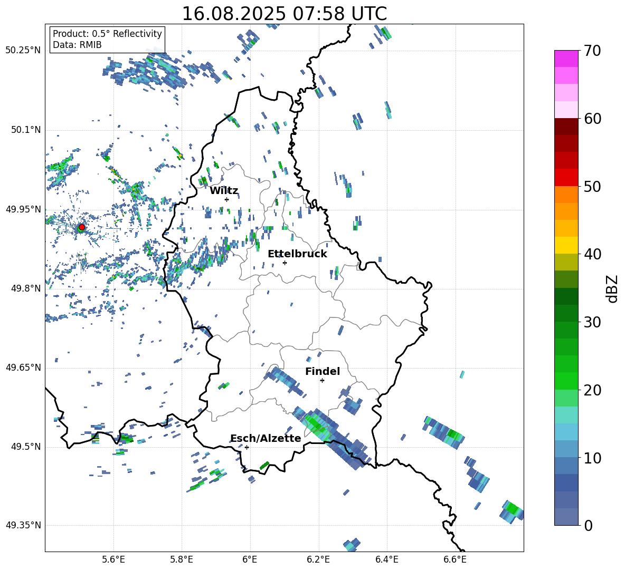
Task: Click the bright green colorbar segment at 20
Action: (x=566, y=381)
